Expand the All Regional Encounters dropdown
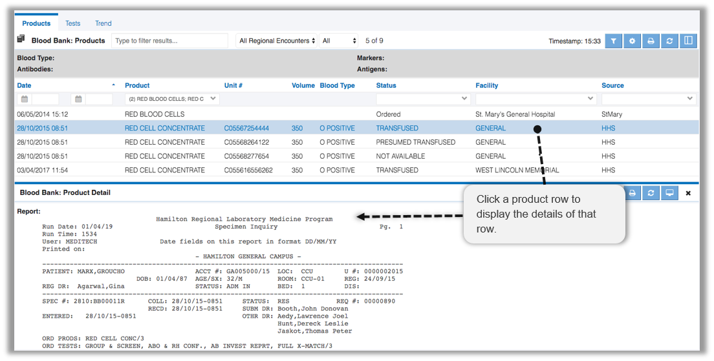Screen dimensions: 714x361 coord(277,41)
